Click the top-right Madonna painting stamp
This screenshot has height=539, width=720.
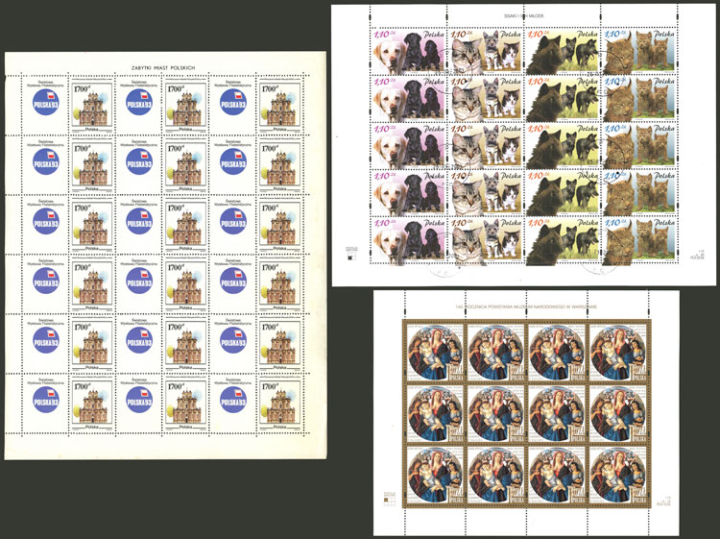point(621,350)
